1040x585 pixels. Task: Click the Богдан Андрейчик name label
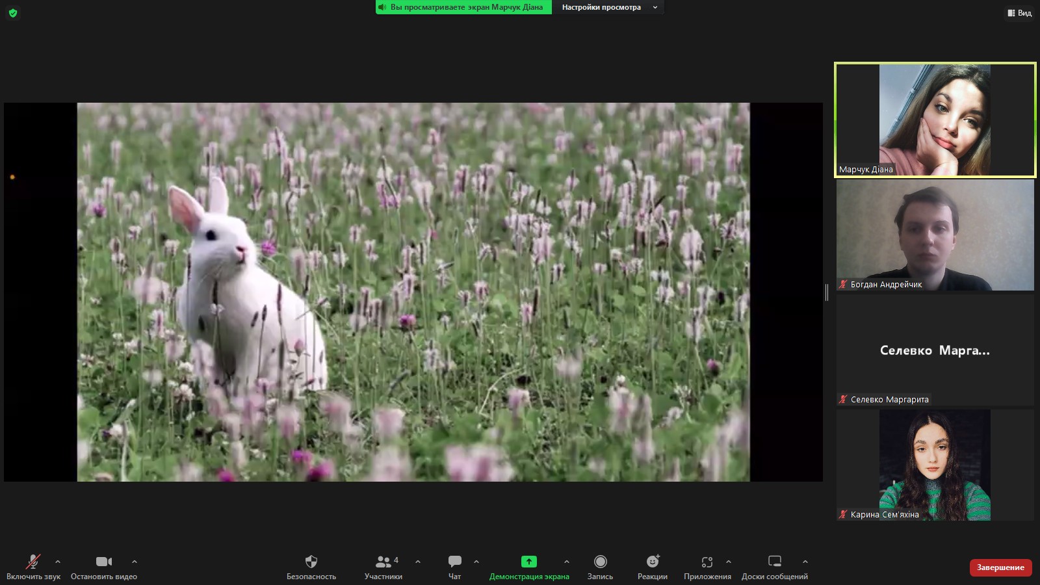[886, 285]
